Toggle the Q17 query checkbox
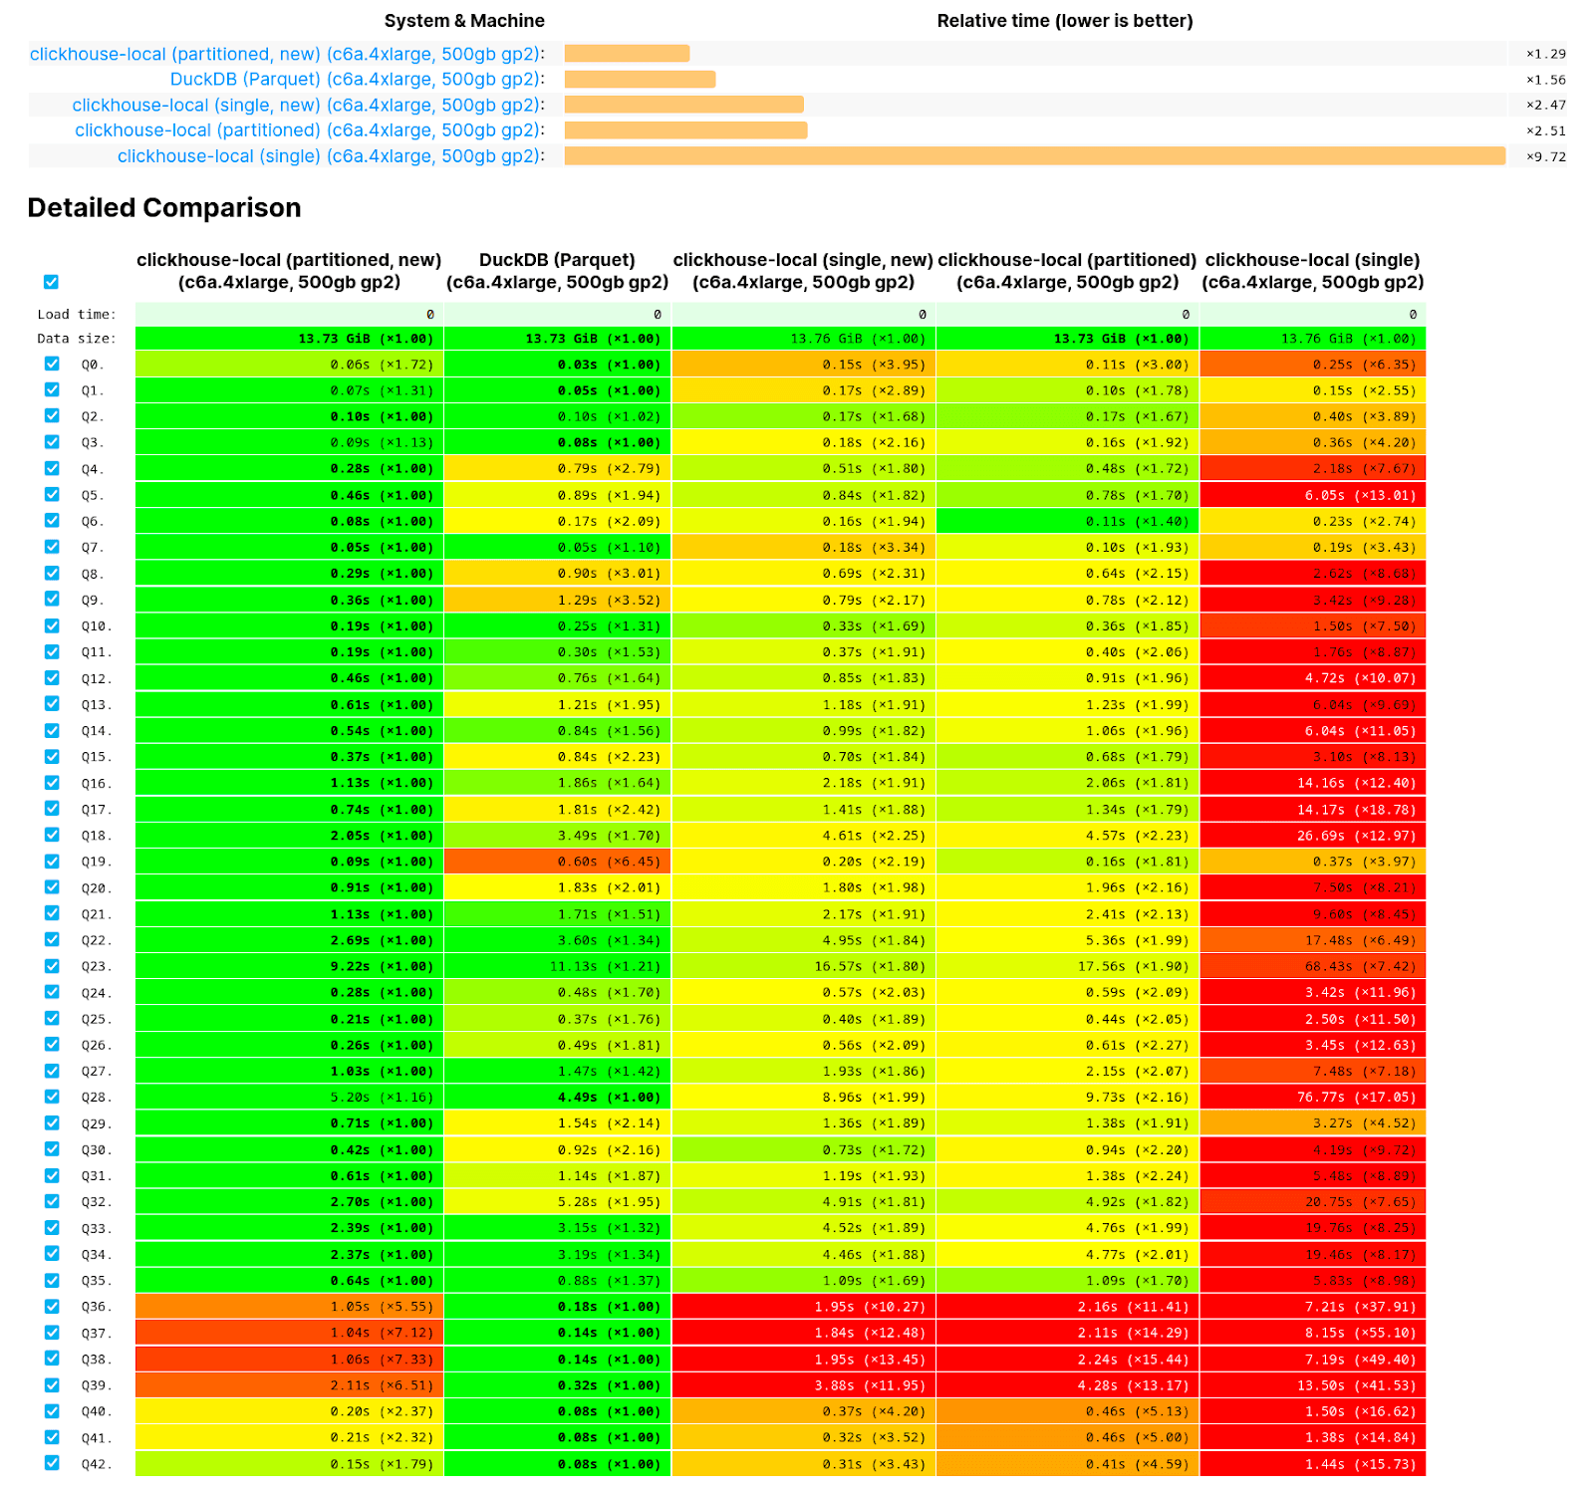1594x1490 pixels. [52, 809]
